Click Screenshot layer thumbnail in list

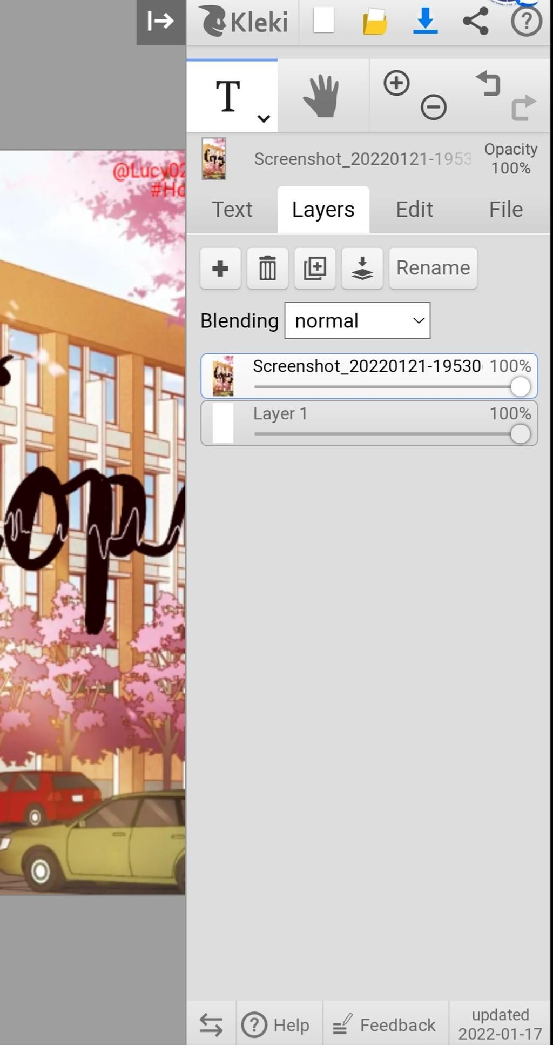[223, 376]
